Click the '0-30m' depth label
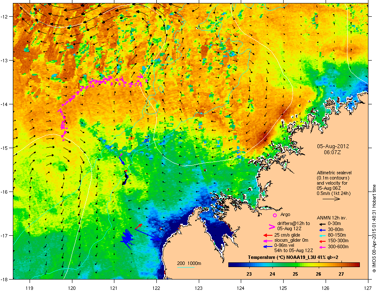Viewport: 377px width, 292px height. (334, 224)
